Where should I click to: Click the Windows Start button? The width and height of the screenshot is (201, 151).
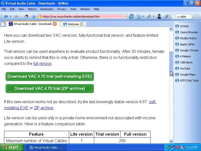pyautogui.click(x=12, y=147)
